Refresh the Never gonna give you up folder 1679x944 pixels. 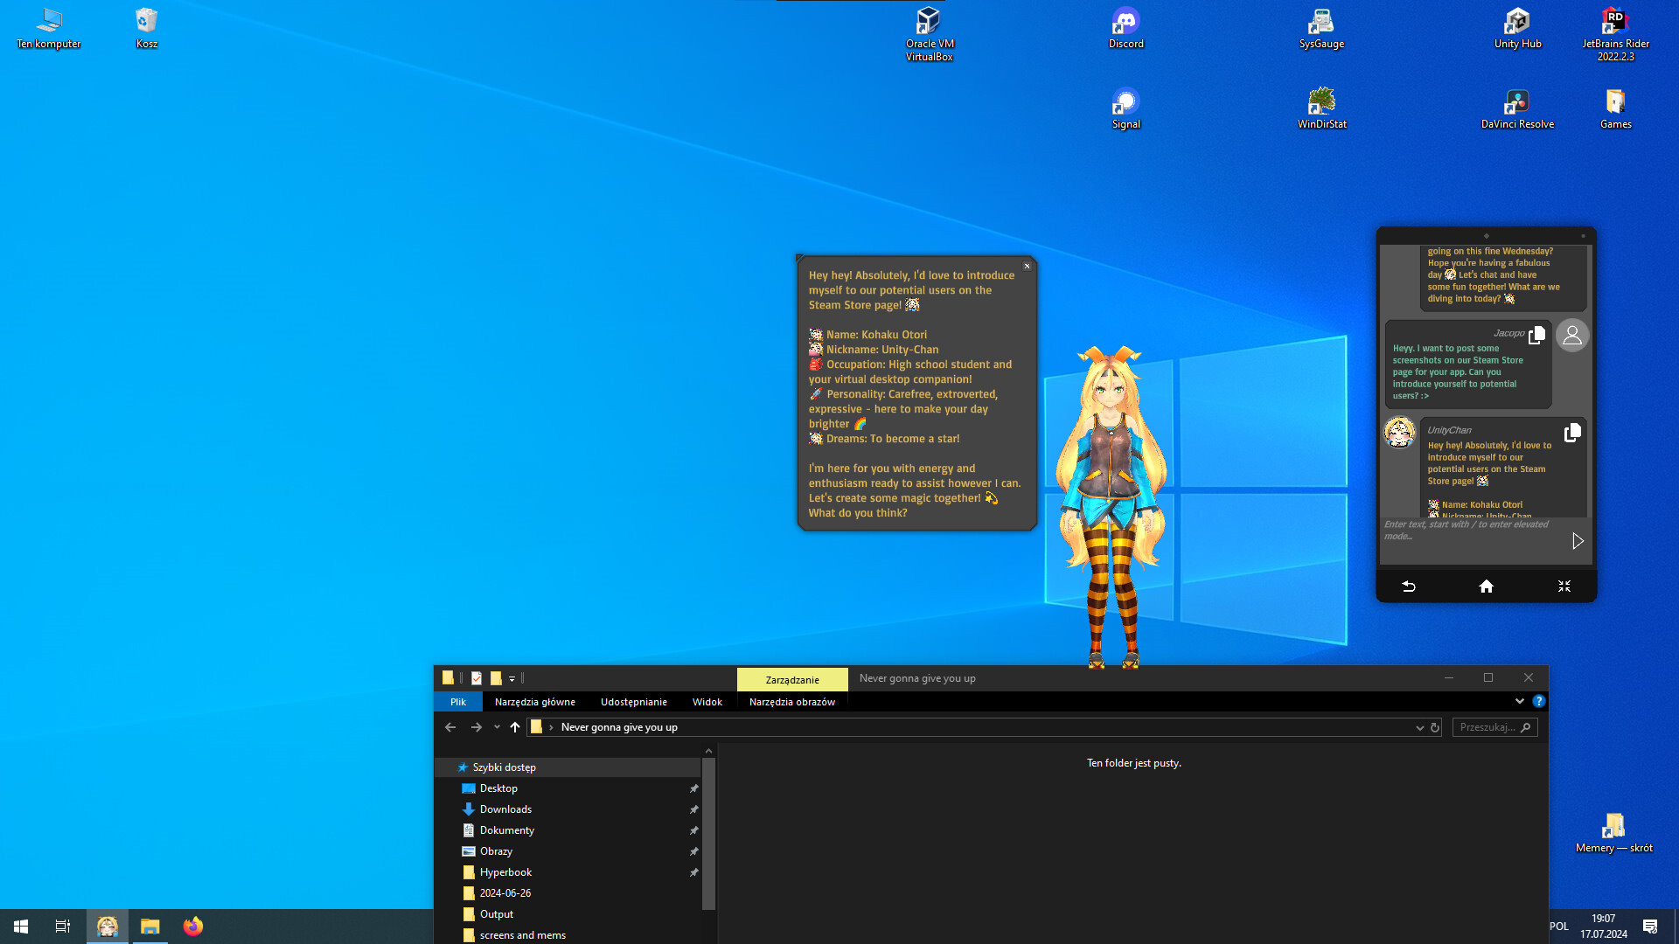click(x=1434, y=726)
